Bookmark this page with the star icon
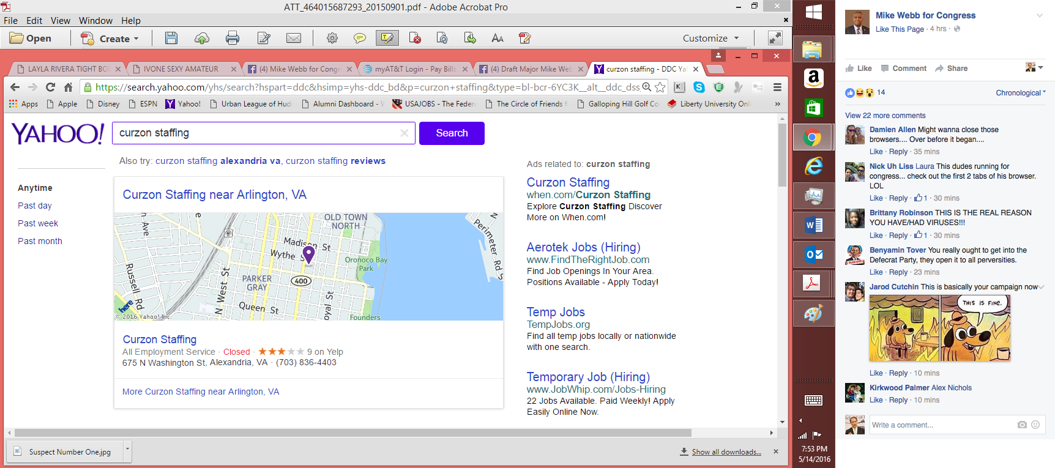This screenshot has height=468, width=1055. (660, 87)
